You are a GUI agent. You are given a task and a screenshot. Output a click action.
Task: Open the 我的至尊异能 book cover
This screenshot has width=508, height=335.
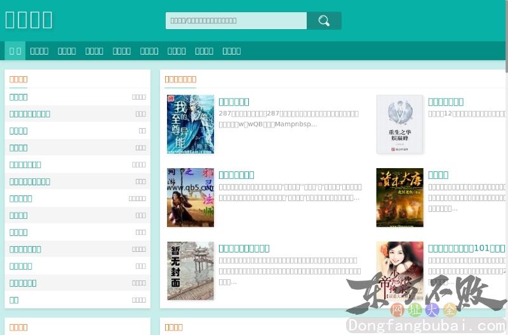point(190,124)
